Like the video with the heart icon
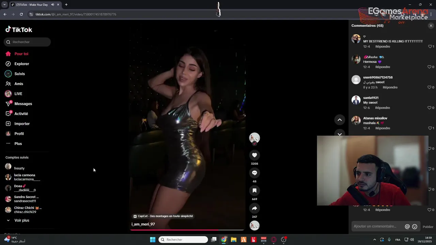The height and width of the screenshot is (245, 436). click(254, 155)
